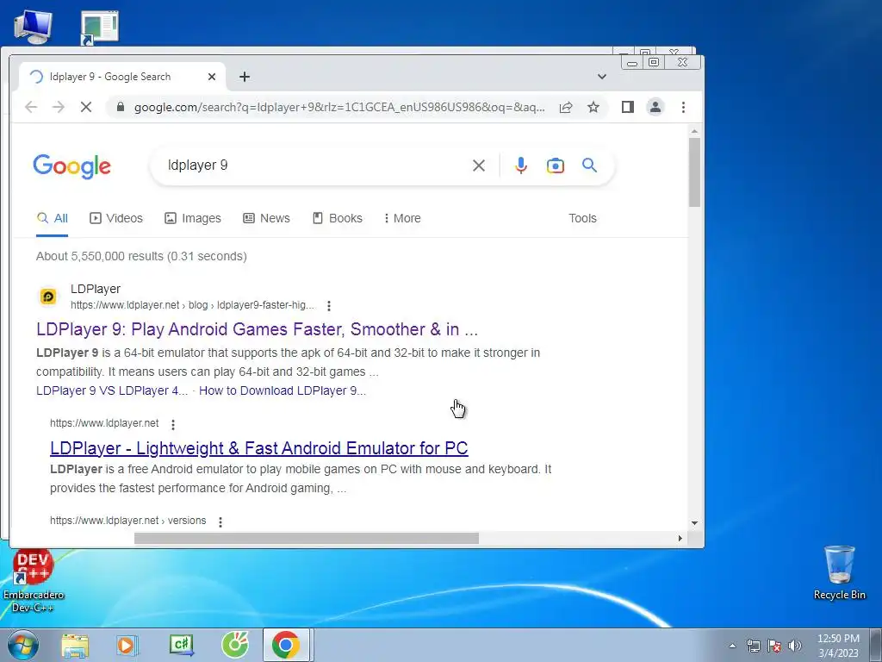Viewport: 882px width, 662px height.
Task: Select the All results tab
Action: [53, 218]
